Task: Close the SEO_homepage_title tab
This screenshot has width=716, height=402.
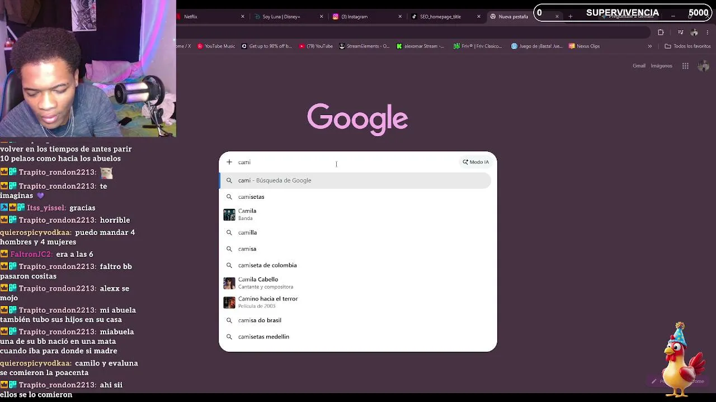Action: point(479,17)
